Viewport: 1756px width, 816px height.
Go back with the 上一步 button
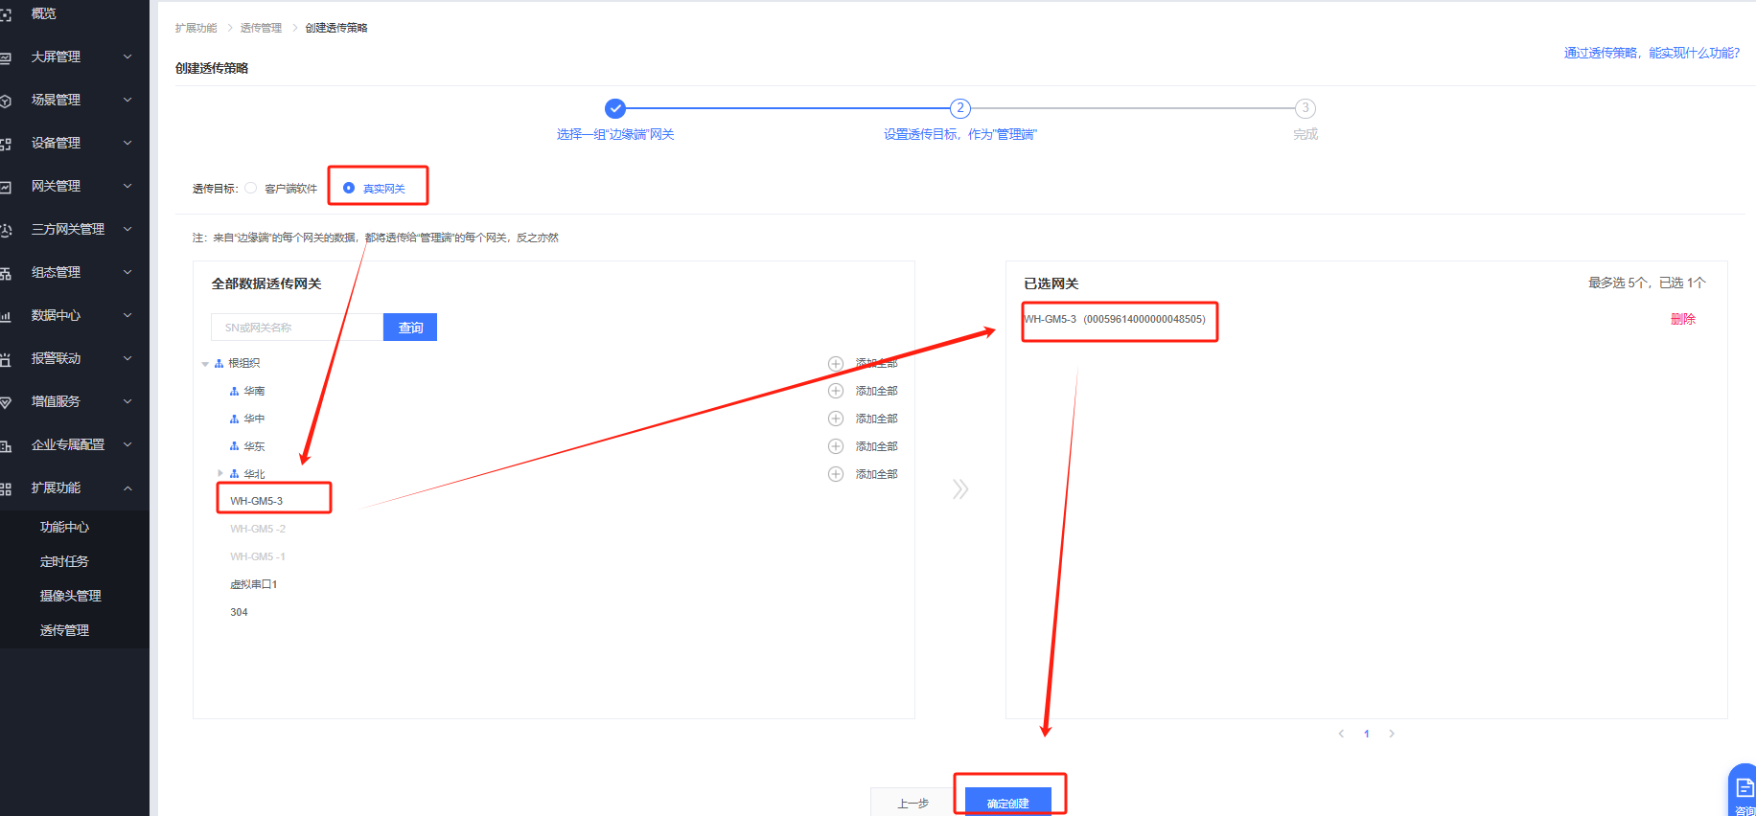[x=913, y=802]
